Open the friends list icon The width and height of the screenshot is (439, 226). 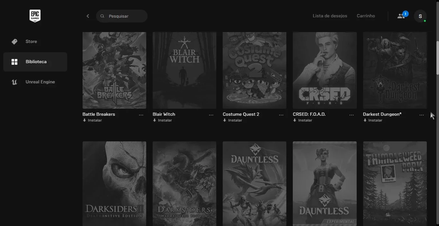pos(401,16)
